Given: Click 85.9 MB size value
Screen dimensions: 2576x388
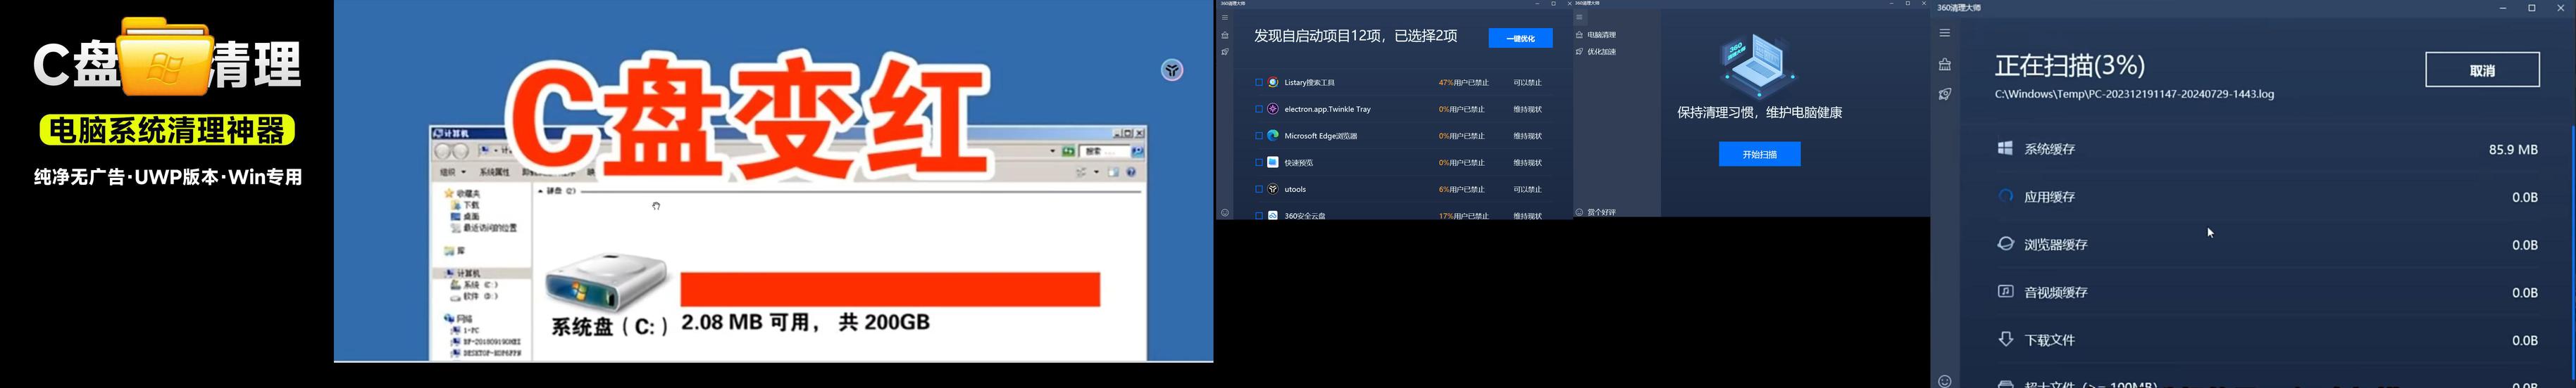Looking at the screenshot, I should point(2513,150).
